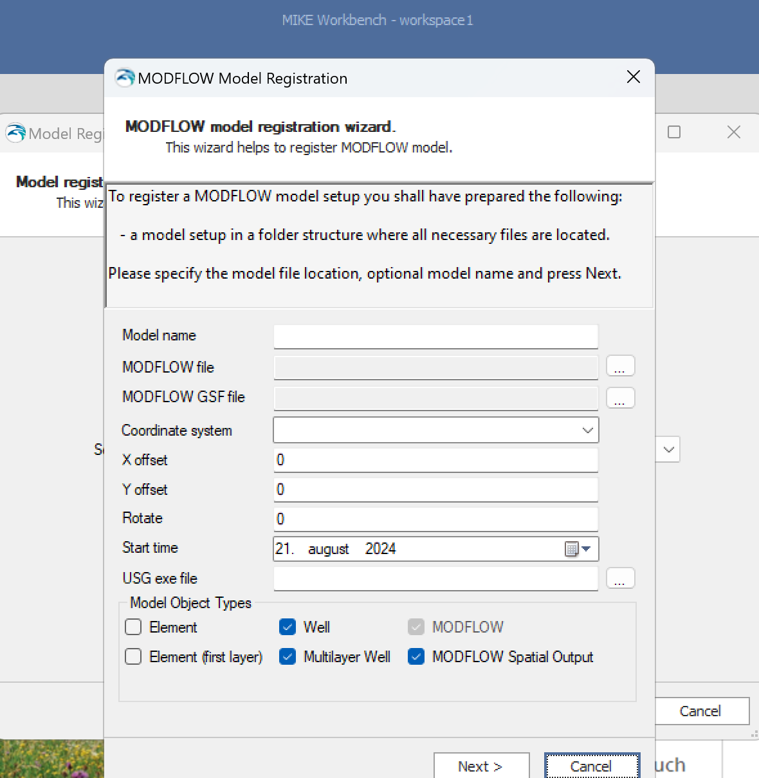
Task: Click the 'Coordinate system' label
Action: (x=177, y=431)
